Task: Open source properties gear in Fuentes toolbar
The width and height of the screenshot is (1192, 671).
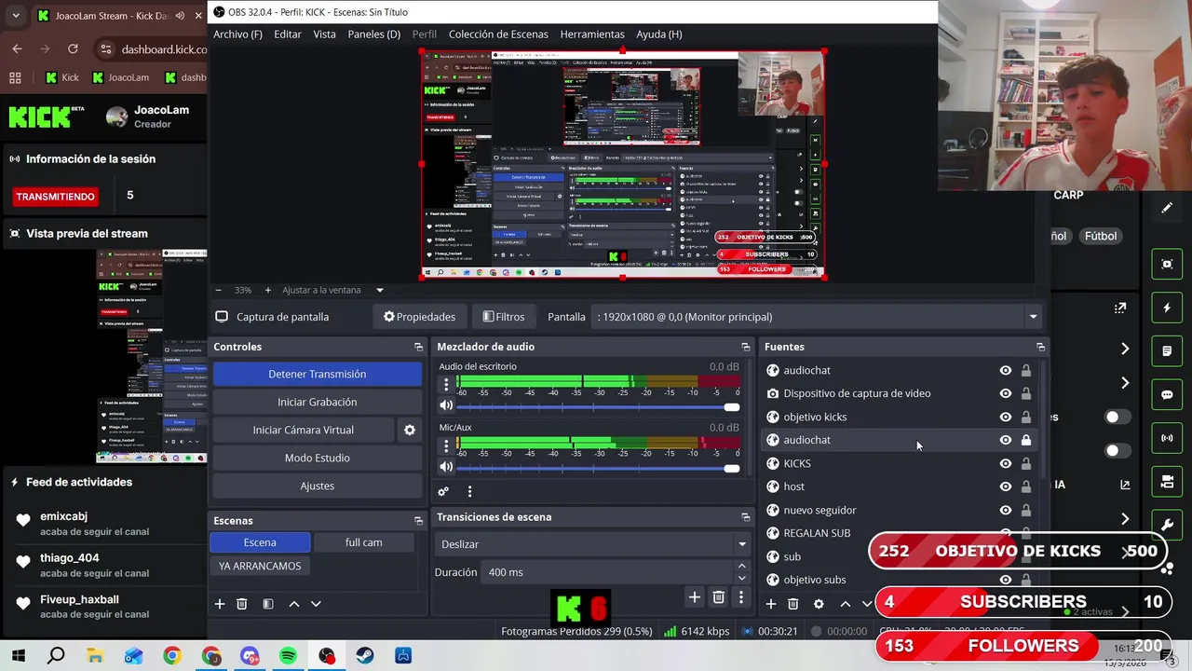Action: point(819,604)
